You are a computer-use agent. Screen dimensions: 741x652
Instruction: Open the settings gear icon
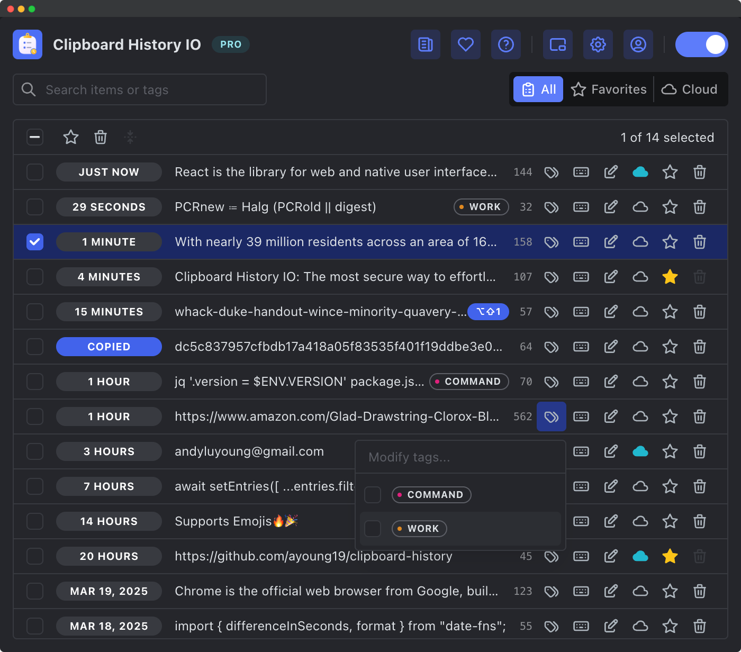pyautogui.click(x=598, y=44)
